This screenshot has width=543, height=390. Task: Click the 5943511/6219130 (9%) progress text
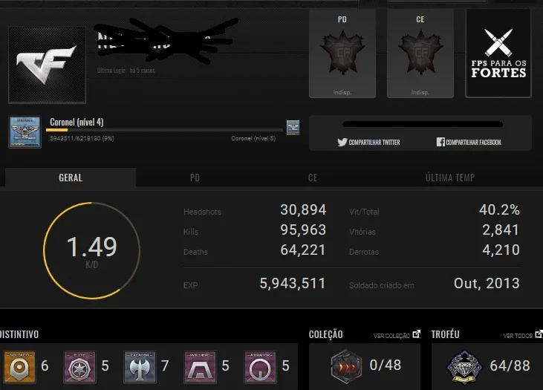[x=82, y=138]
